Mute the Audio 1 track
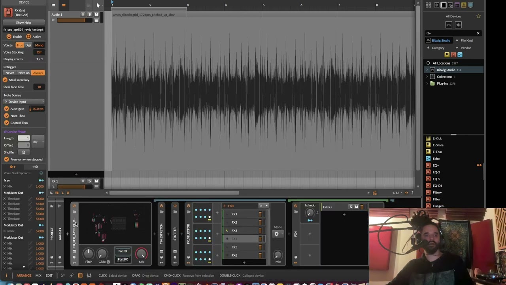 click(96, 14)
